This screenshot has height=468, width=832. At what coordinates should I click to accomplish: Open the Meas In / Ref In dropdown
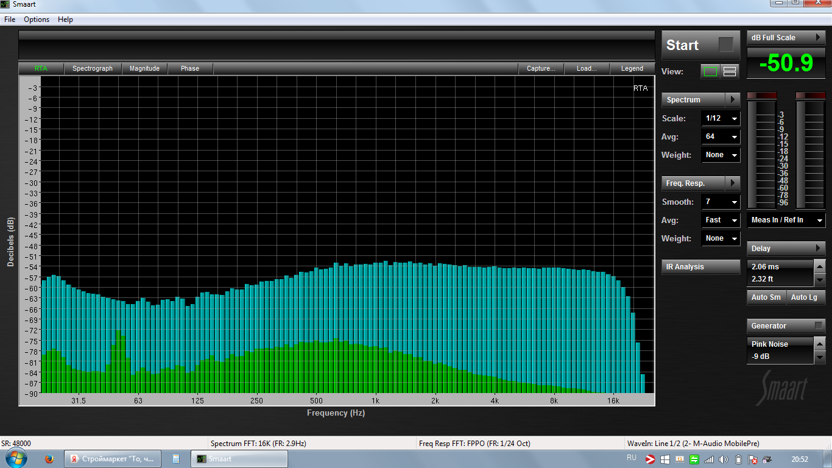786,220
